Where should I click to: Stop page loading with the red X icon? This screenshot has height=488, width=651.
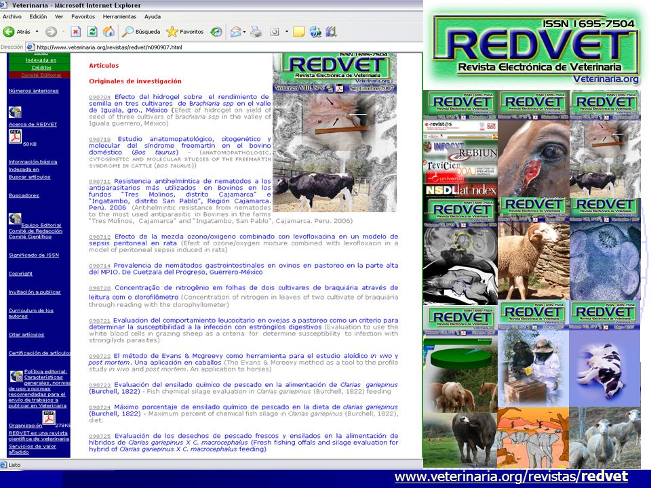tap(75, 32)
